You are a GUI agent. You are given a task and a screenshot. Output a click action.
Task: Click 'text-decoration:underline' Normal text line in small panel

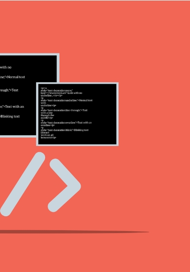pos(67,101)
